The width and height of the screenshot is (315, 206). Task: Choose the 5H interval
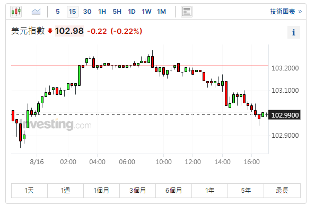(x=117, y=12)
